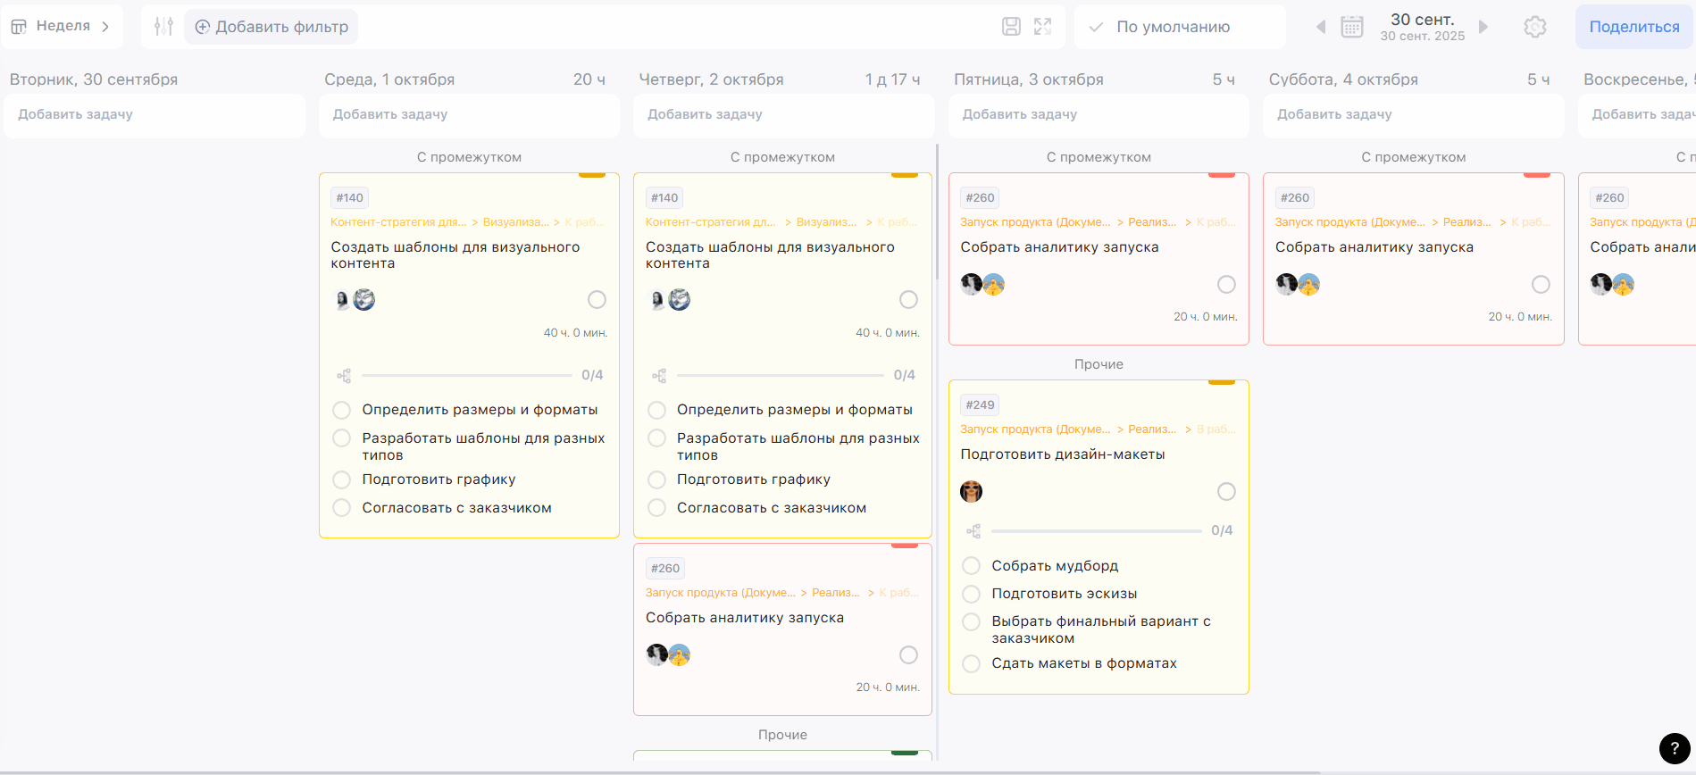Expand board to fullscreen mode
Image resolution: width=1696 pixels, height=775 pixels.
(1042, 27)
